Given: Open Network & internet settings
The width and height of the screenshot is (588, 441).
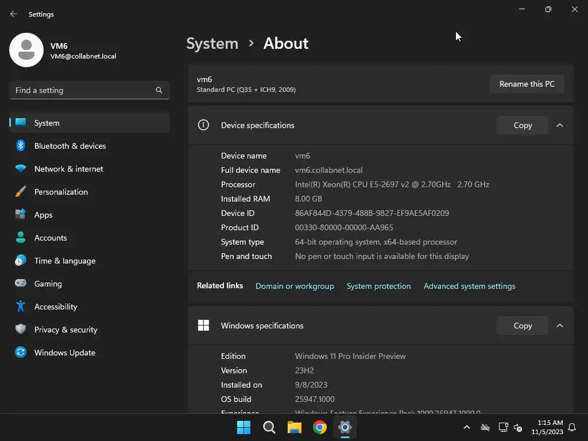Looking at the screenshot, I should [89, 169].
